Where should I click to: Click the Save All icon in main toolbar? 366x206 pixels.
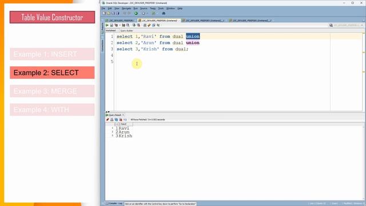click(117, 13)
